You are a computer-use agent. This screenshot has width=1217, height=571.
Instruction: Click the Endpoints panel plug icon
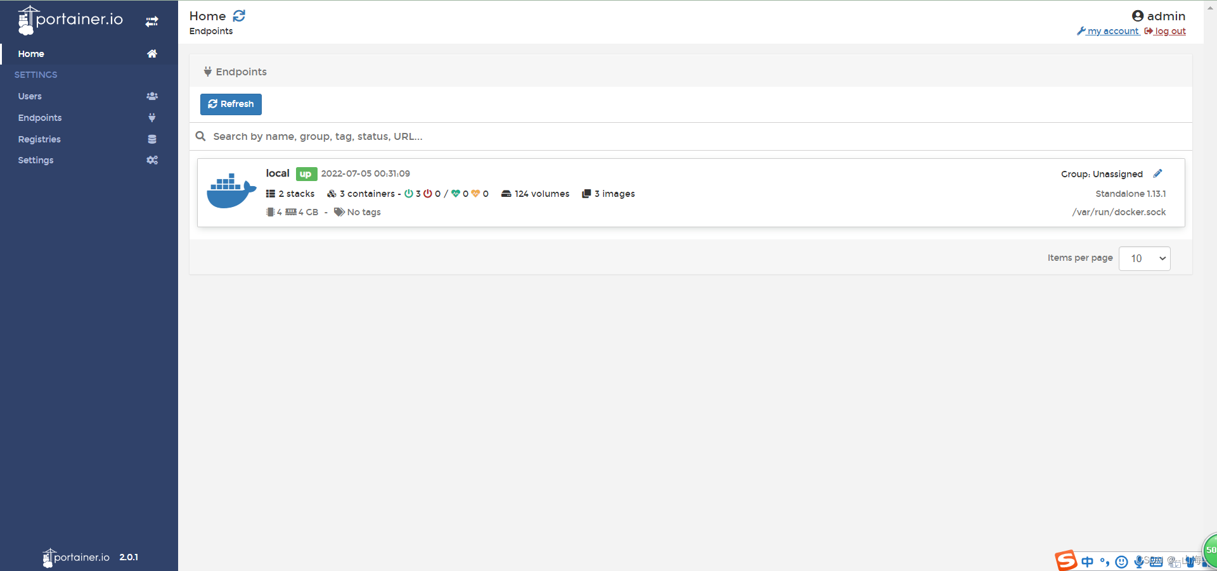click(x=207, y=72)
